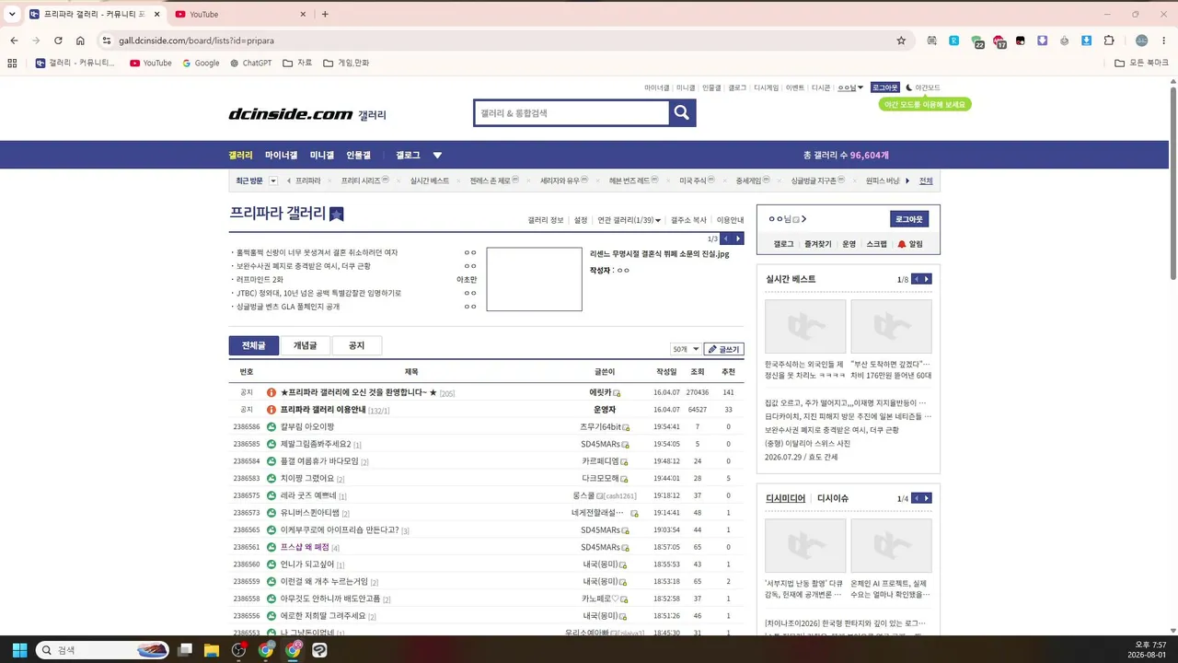The width and height of the screenshot is (1178, 663).
Task: Go to next 디시미디어 page arrow
Action: pos(926,498)
